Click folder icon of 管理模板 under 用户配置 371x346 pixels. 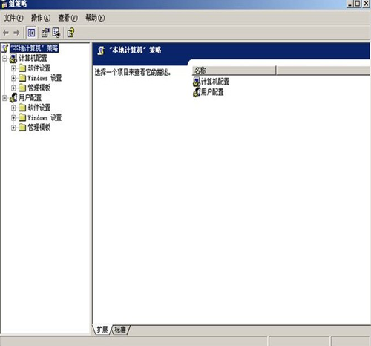[22, 128]
